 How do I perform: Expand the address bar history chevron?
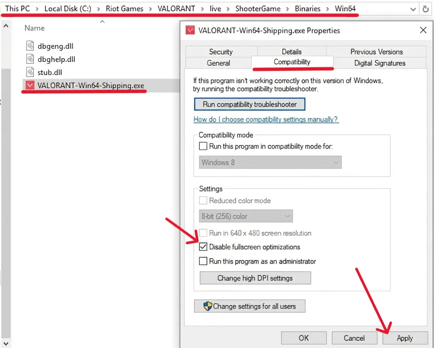(x=413, y=9)
